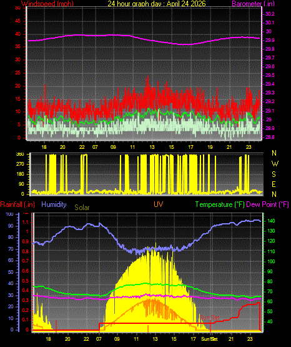Click 270 on the wind direction axis

20,164
